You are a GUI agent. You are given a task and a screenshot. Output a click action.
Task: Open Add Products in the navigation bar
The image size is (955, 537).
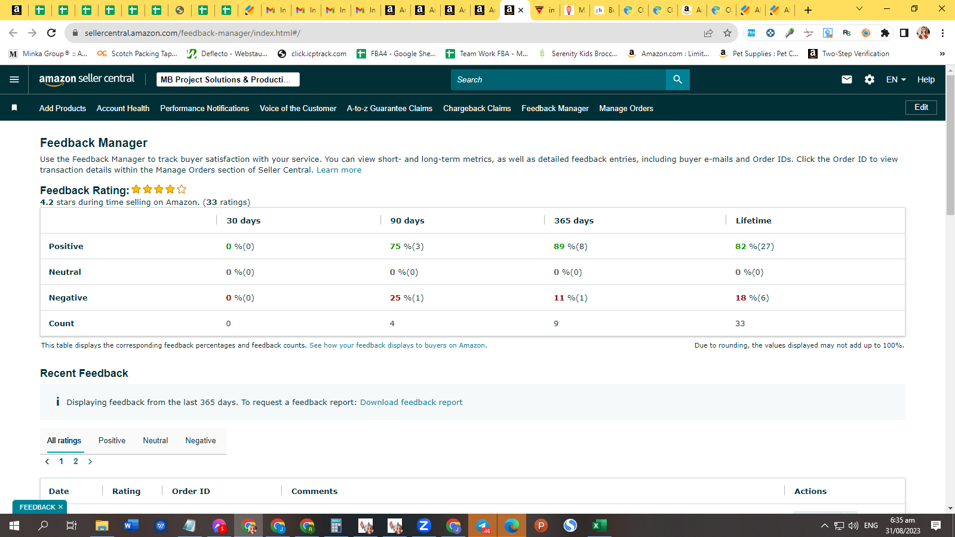click(63, 108)
